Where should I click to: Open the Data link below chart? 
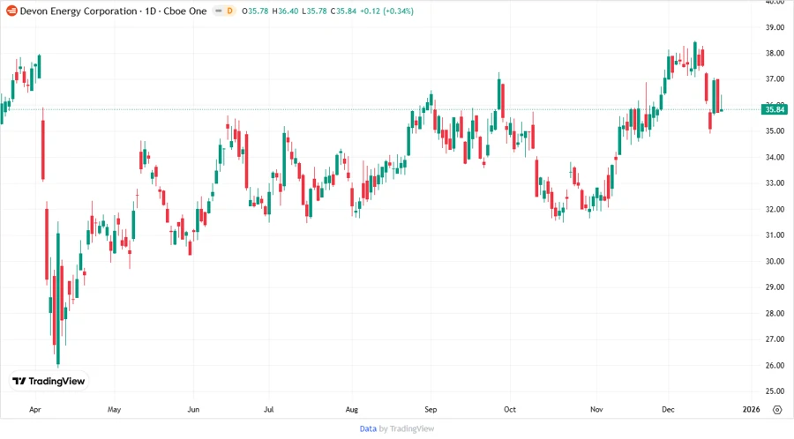pos(368,428)
